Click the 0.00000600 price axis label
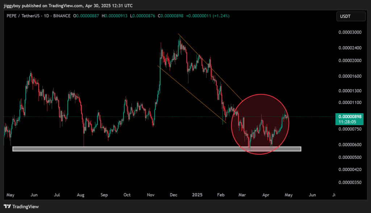 tap(350, 145)
